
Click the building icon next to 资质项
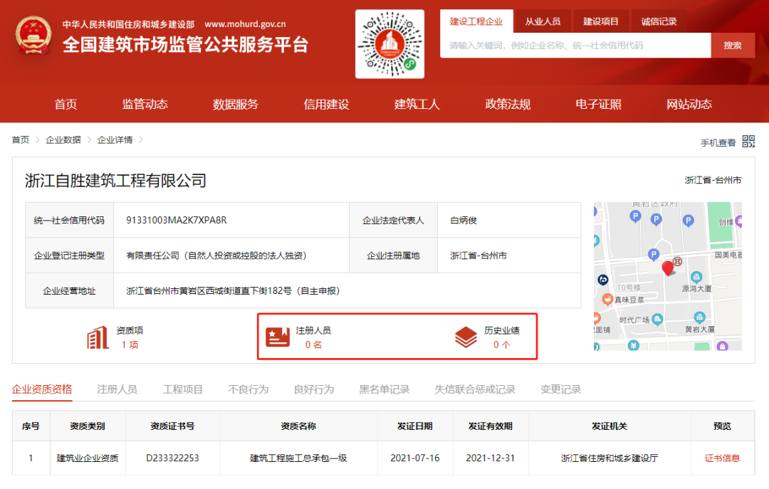[x=98, y=337]
